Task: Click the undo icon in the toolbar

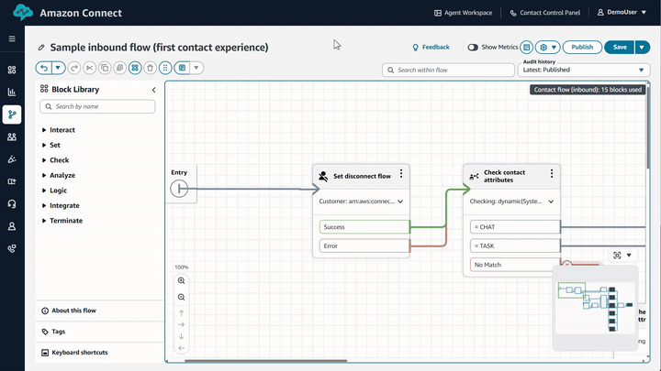Action: 43,68
